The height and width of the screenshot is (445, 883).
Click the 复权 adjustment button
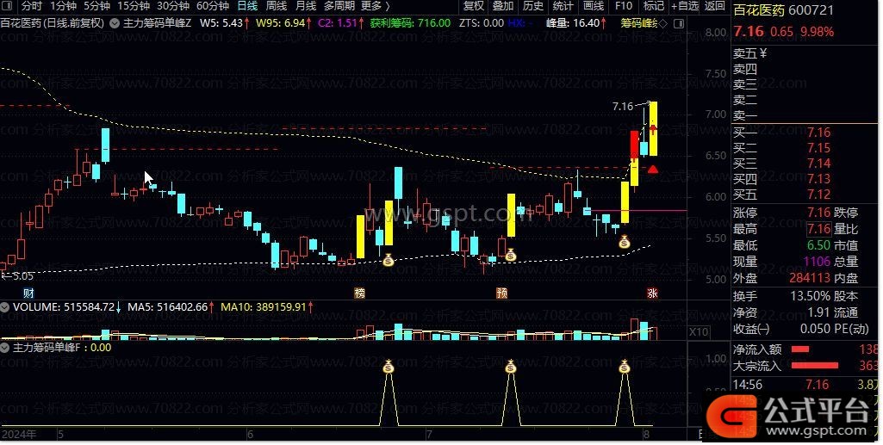tap(473, 6)
